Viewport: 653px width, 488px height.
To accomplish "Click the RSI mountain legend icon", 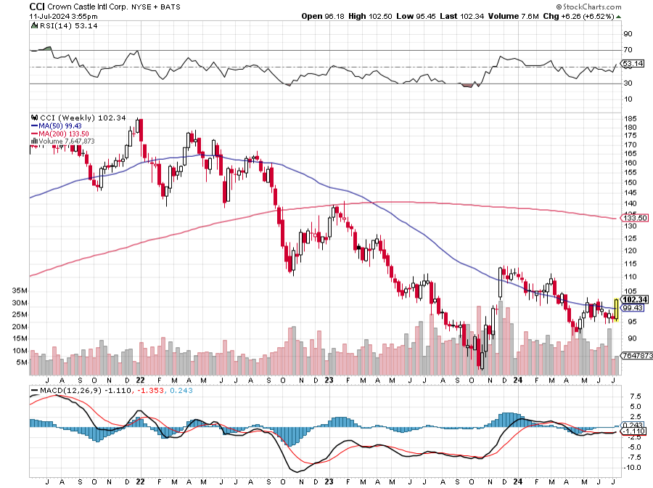I will click(x=33, y=25).
